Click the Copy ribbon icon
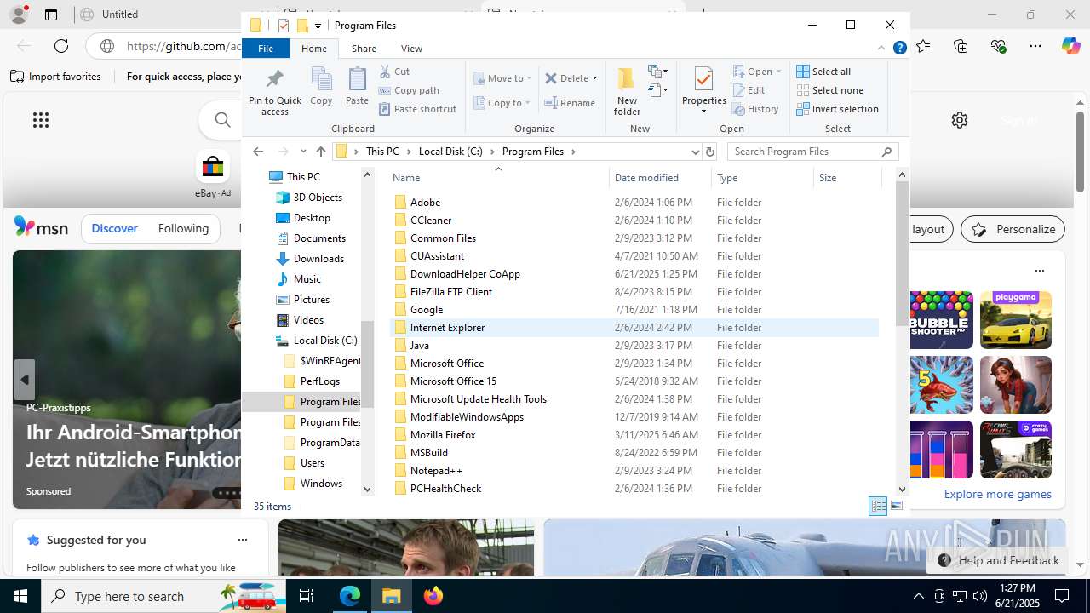 [321, 87]
